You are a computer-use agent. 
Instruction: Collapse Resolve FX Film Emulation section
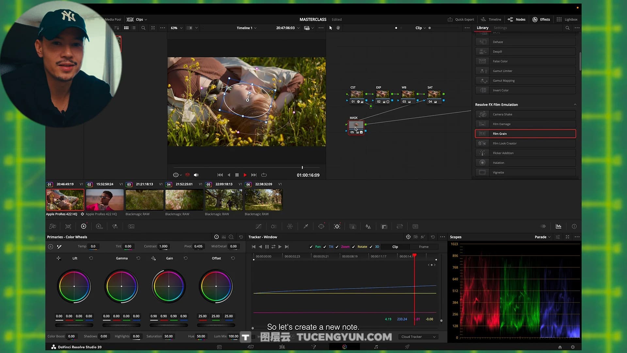tap(575, 105)
